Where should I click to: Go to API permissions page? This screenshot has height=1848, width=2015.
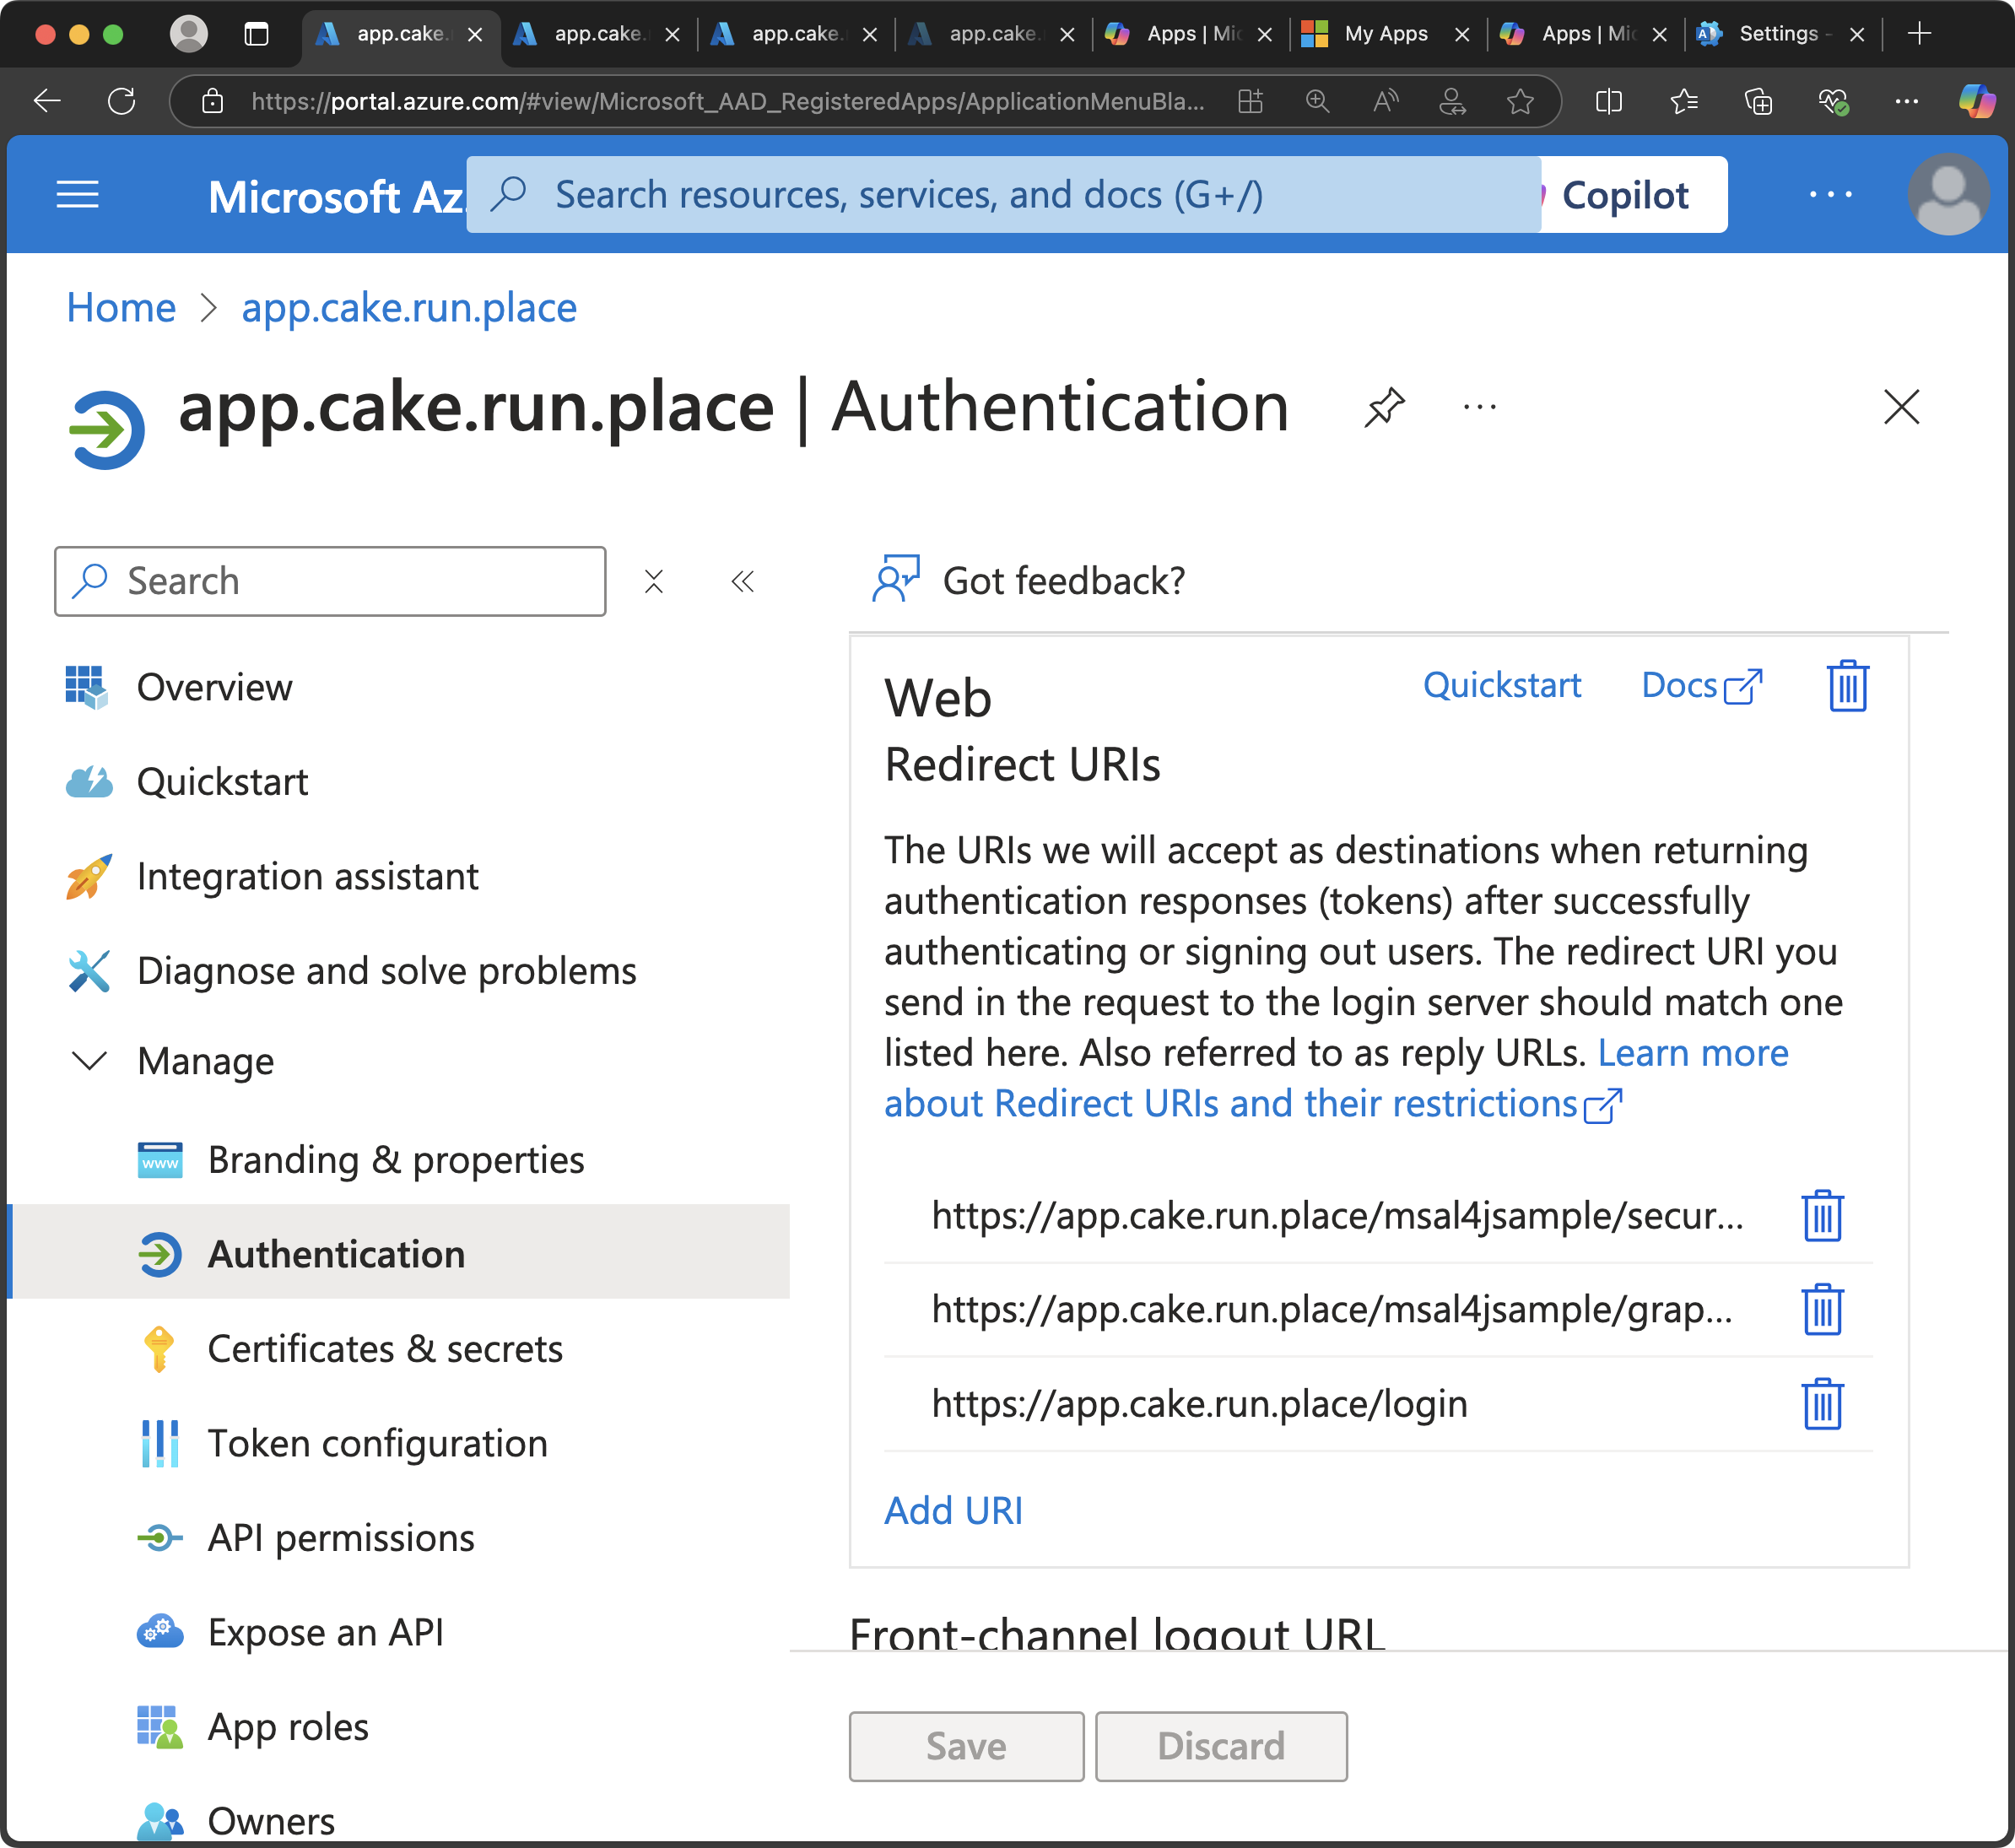coord(340,1537)
